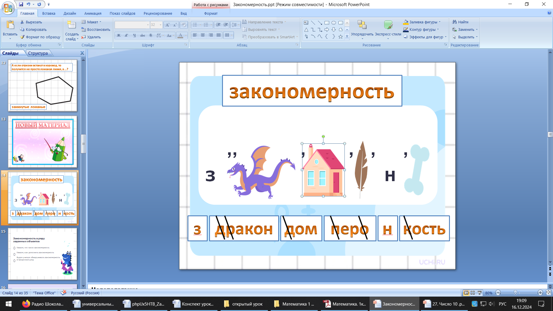Open the Анимация ribbon tab
553x311 pixels.
(x=92, y=13)
